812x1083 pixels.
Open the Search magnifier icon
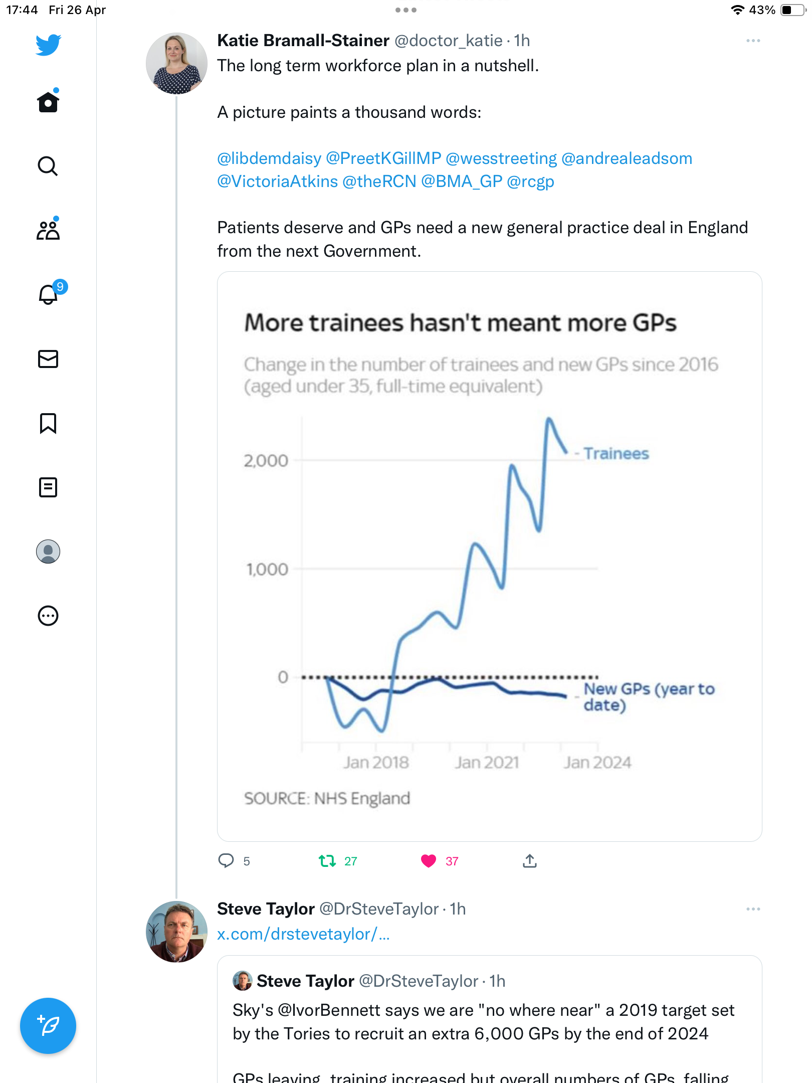(48, 166)
